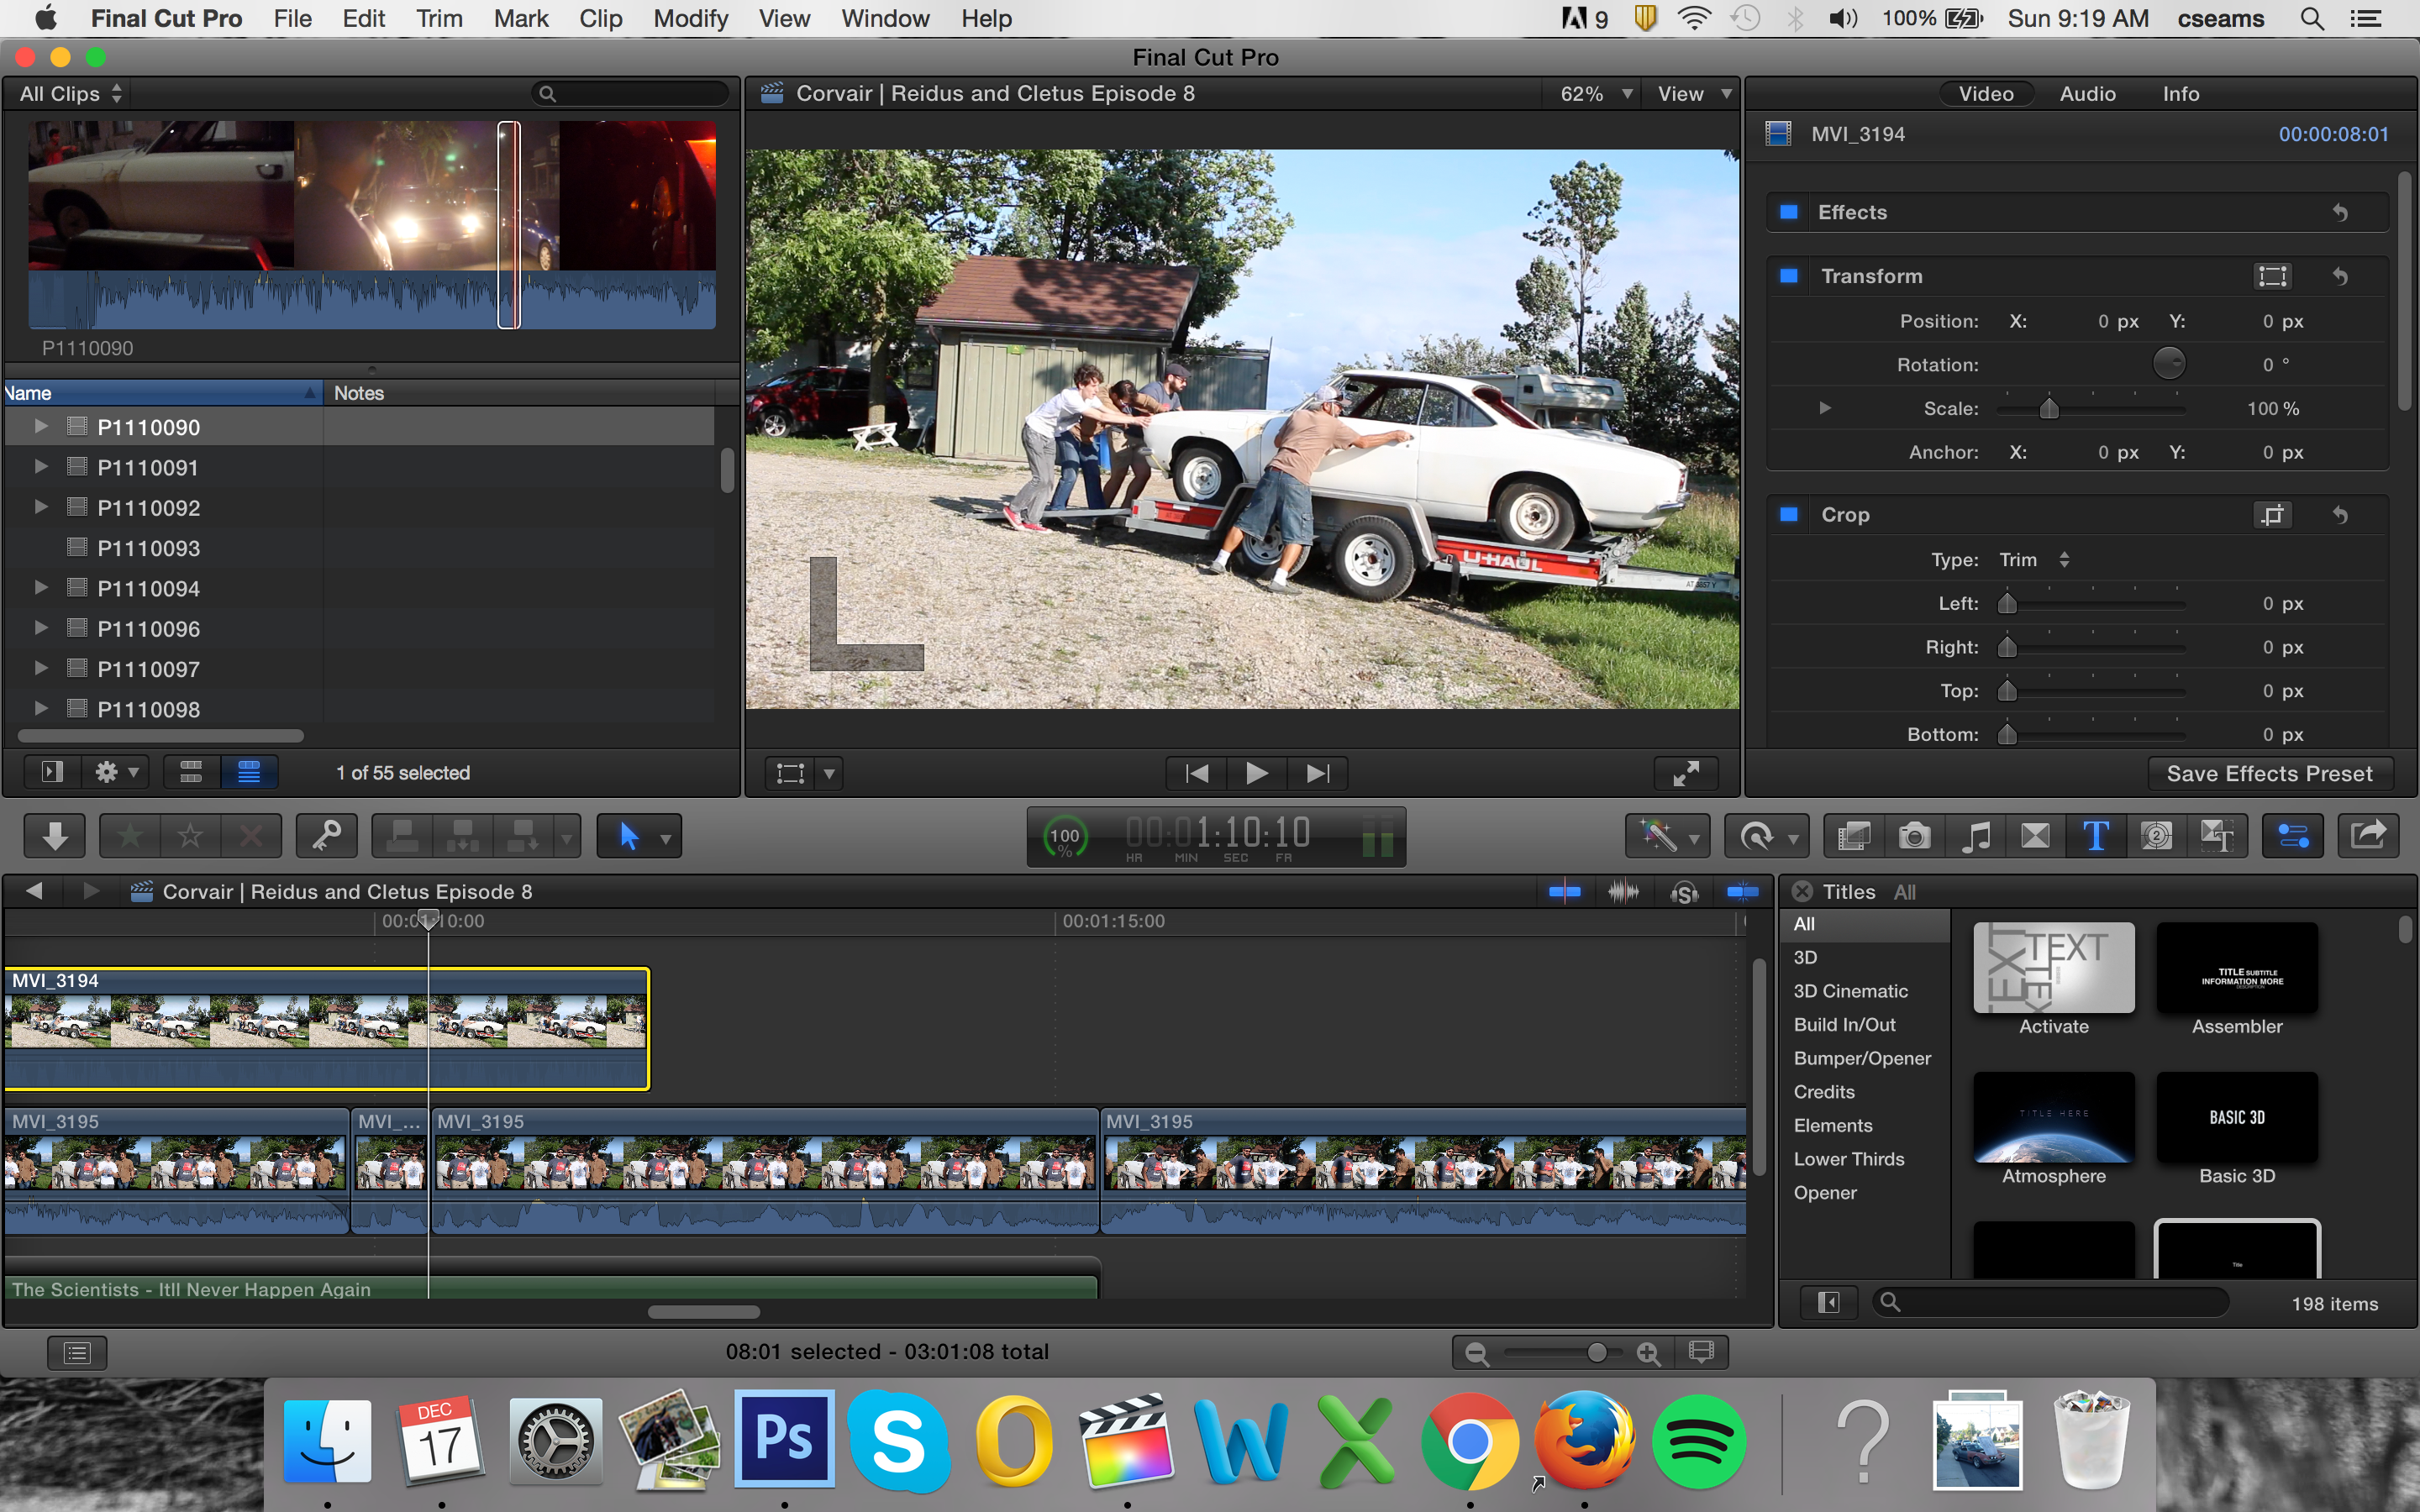Select the Lower Thirds titles category

tap(1848, 1159)
